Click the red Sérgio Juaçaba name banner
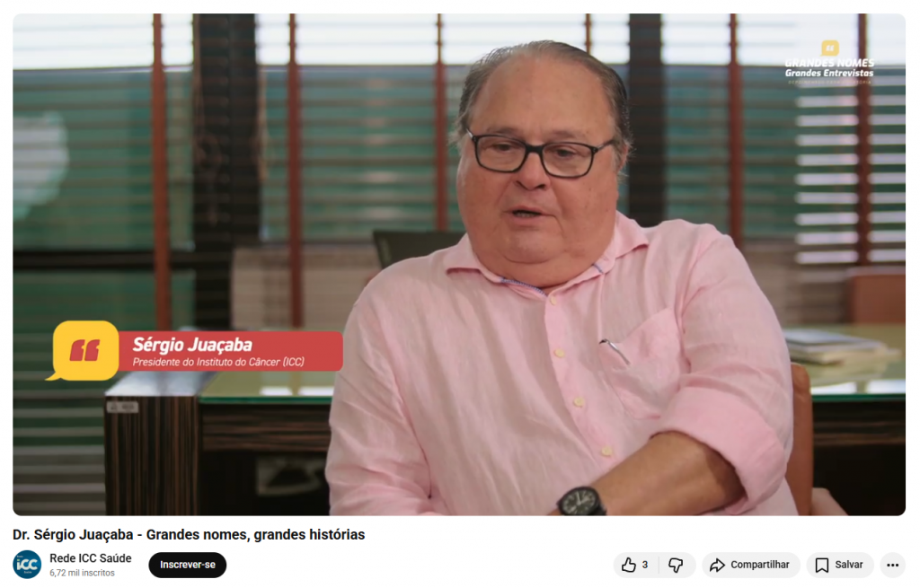 tap(231, 351)
